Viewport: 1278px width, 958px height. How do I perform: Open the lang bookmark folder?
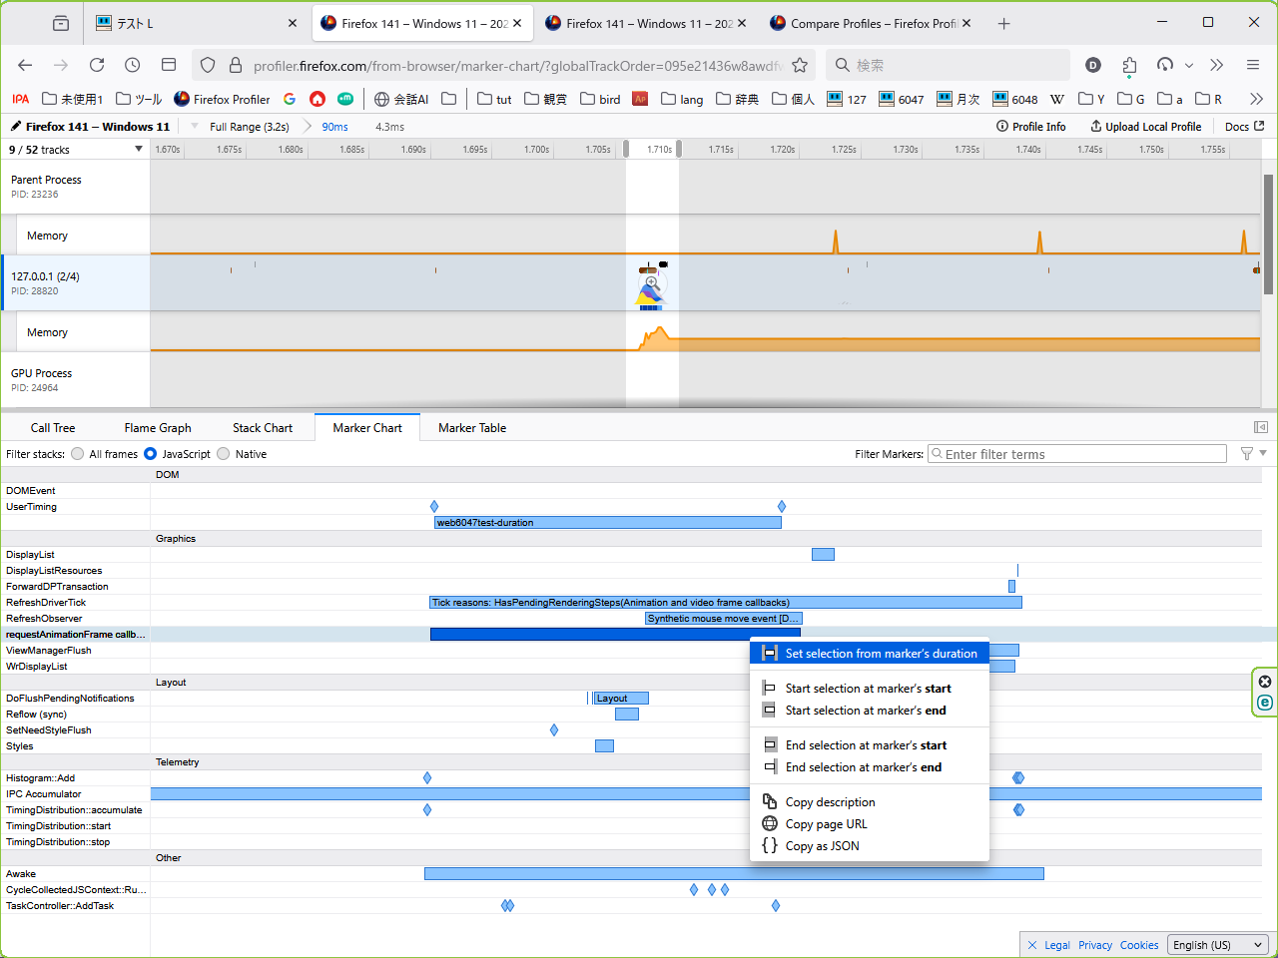[x=682, y=99]
